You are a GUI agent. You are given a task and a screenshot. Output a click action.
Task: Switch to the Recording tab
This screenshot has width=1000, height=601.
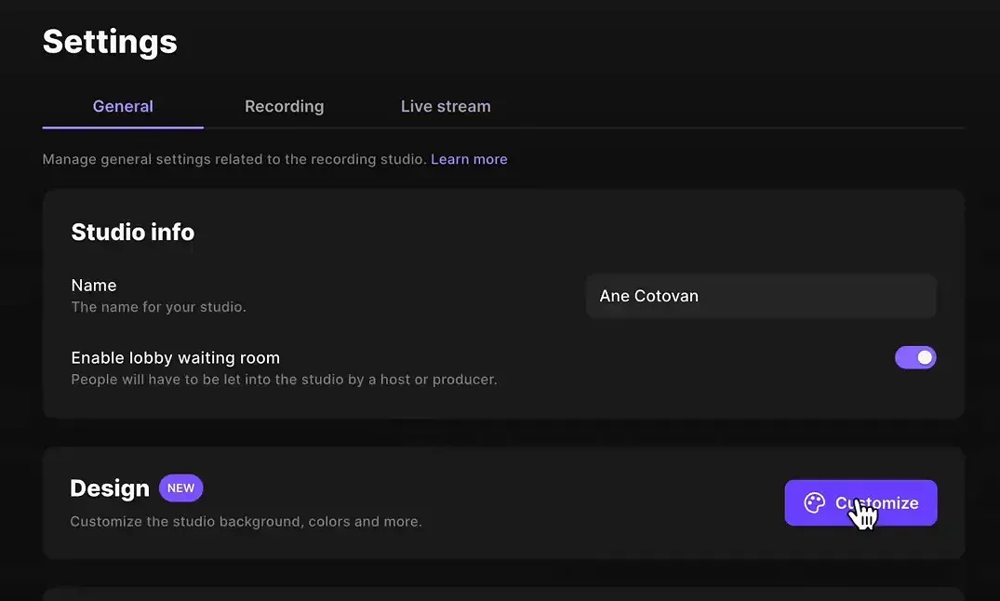click(x=284, y=106)
